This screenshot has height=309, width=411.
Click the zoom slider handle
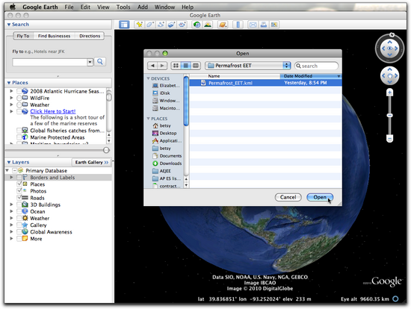(390, 116)
